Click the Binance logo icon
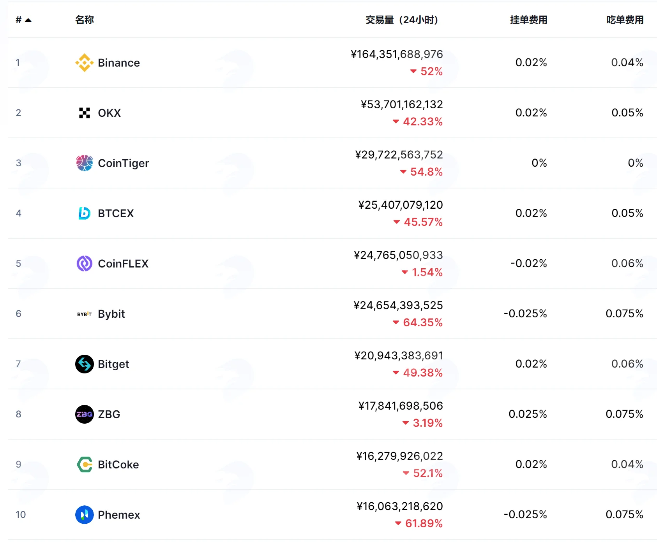Image resolution: width=657 pixels, height=542 pixels. [85, 63]
